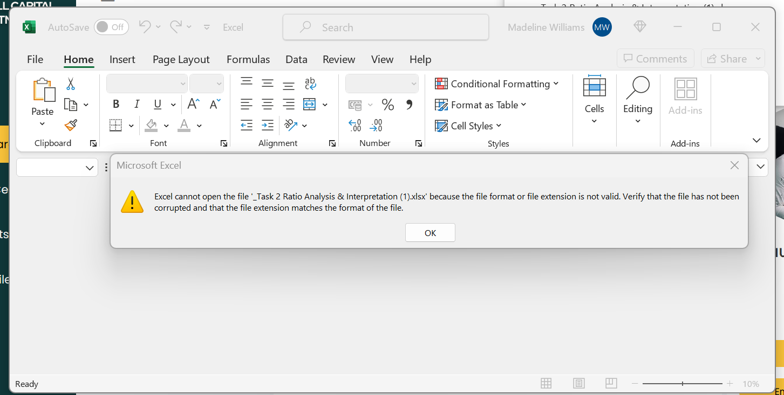Click the Increase Decimal icon
The width and height of the screenshot is (784, 395).
(x=355, y=126)
